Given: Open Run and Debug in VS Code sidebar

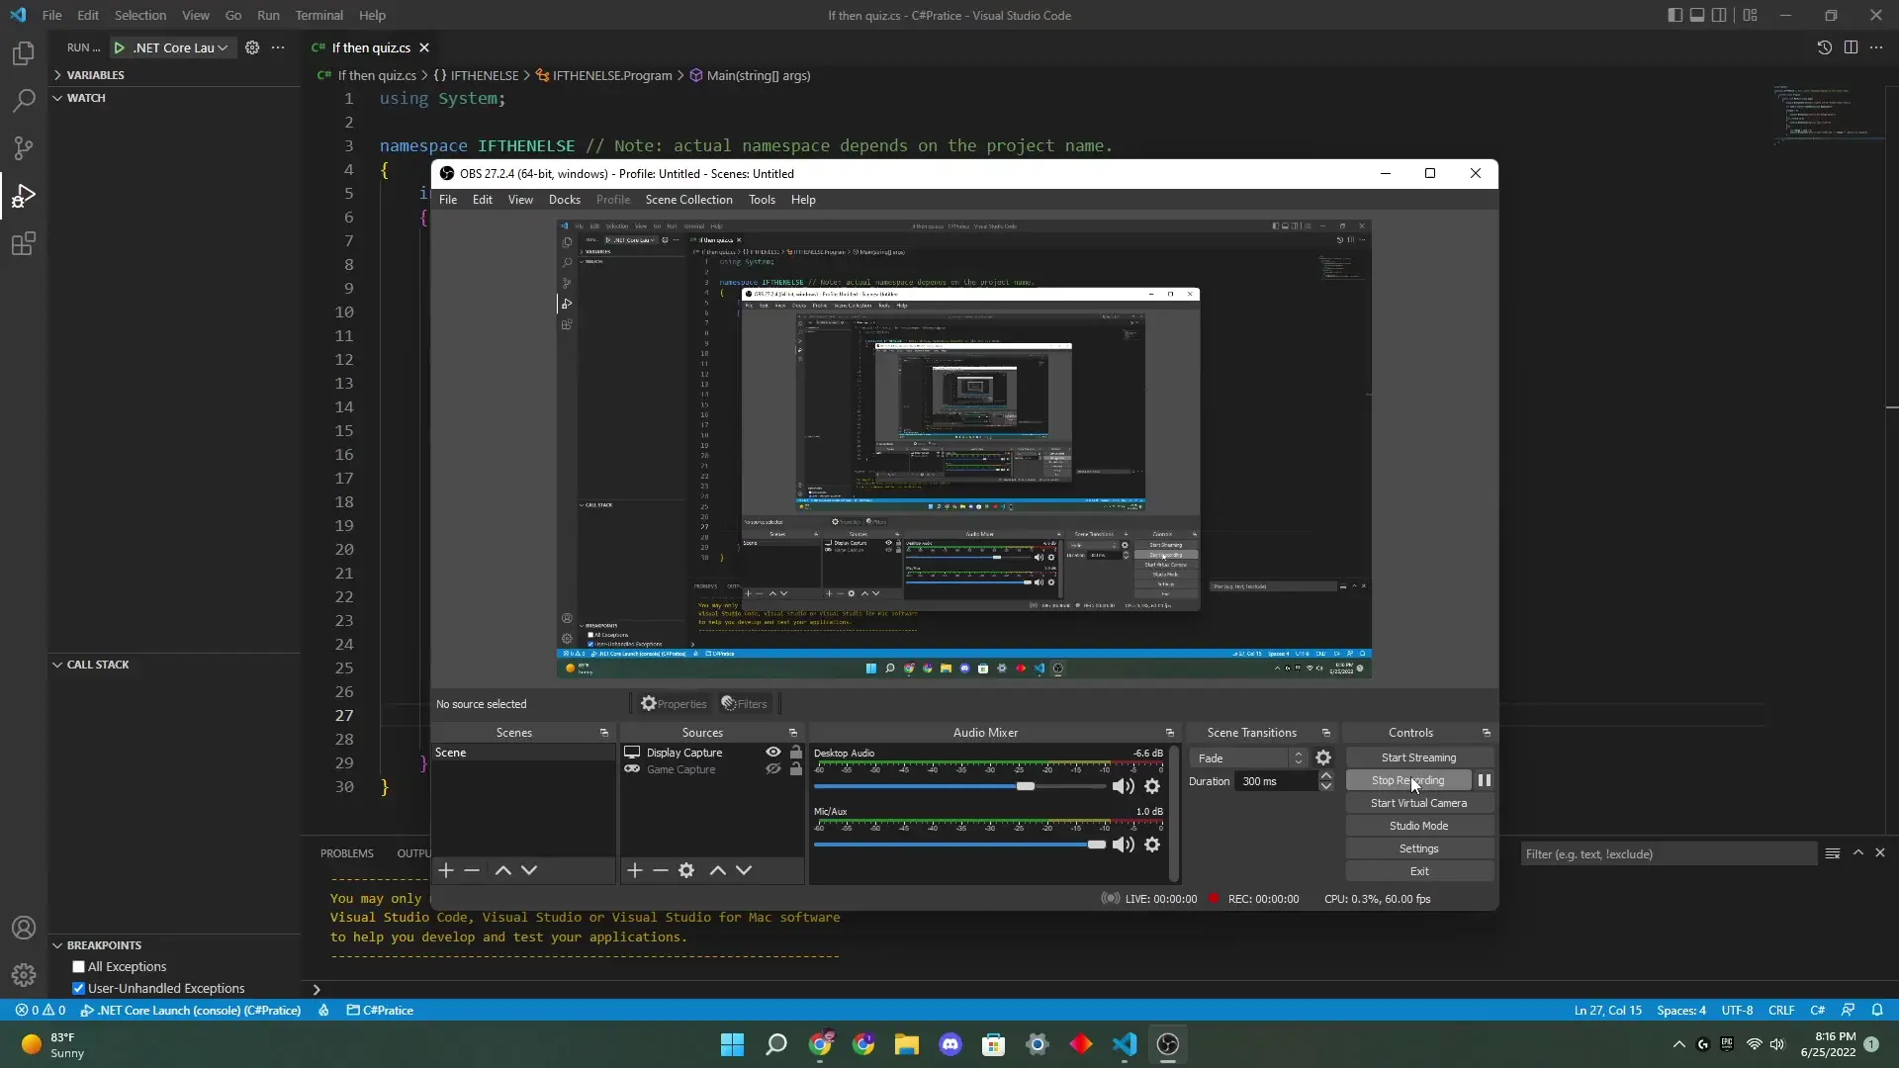Looking at the screenshot, I should (24, 196).
